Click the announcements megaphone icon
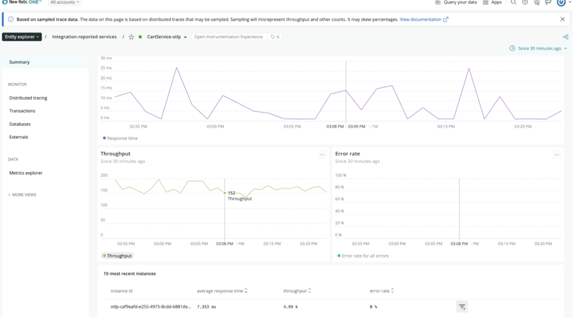Image resolution: width=573 pixels, height=318 pixels. (548, 3)
